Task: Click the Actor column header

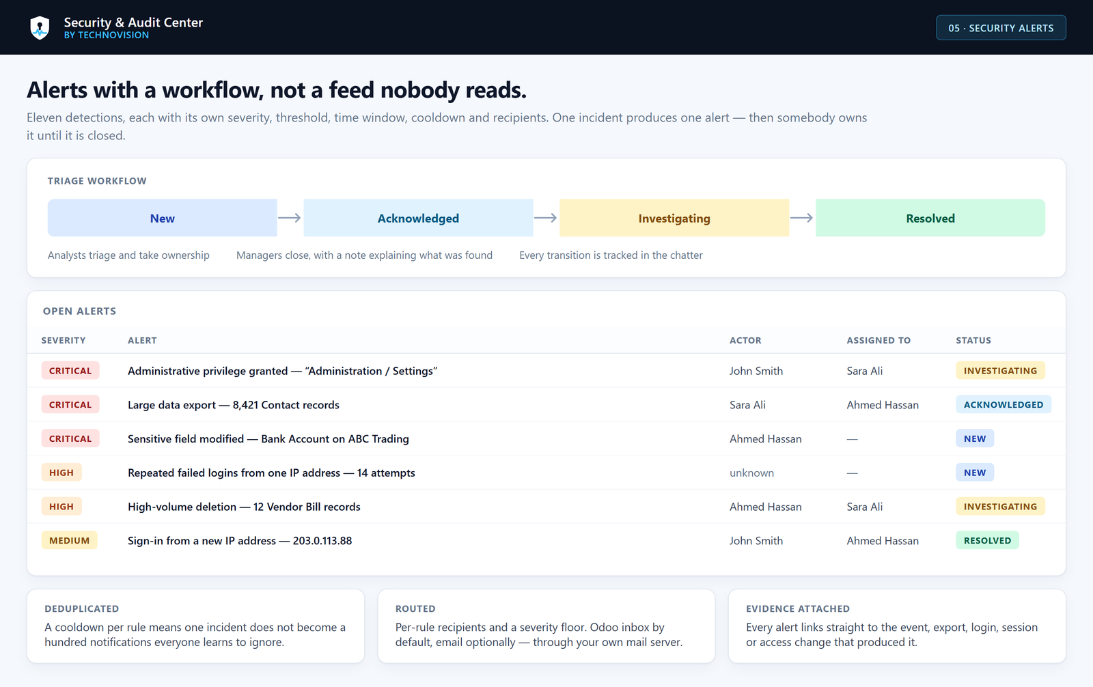Action: coord(745,340)
